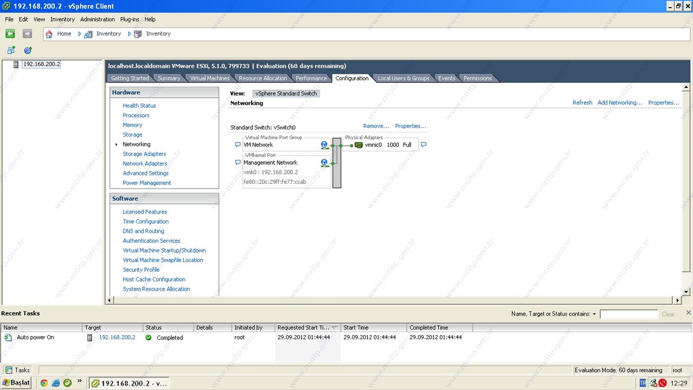693x390 pixels.
Task: Click the Remove... link for vSwitch0
Action: point(376,126)
